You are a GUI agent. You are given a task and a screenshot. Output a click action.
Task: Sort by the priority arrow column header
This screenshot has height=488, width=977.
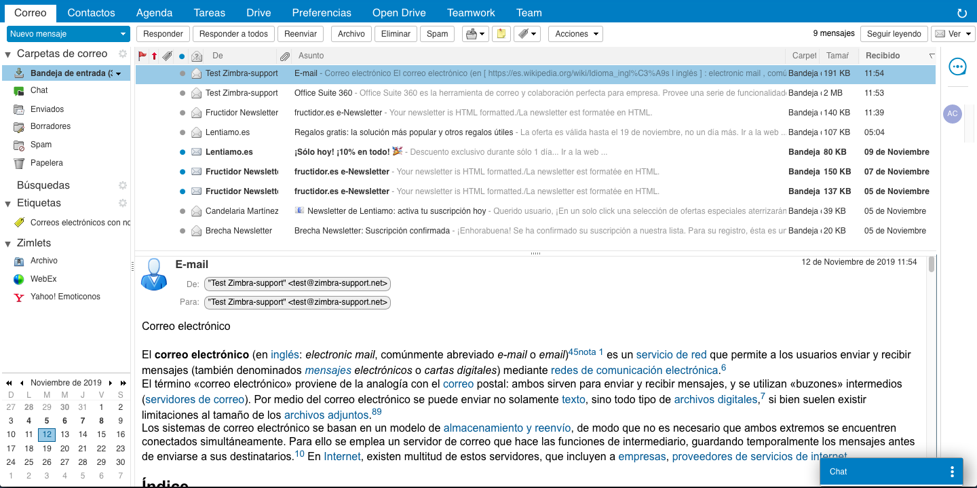(154, 56)
